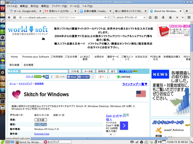Focus the Firefox search box
Viewport: 193px width, 144px height.
click(x=129, y=18)
